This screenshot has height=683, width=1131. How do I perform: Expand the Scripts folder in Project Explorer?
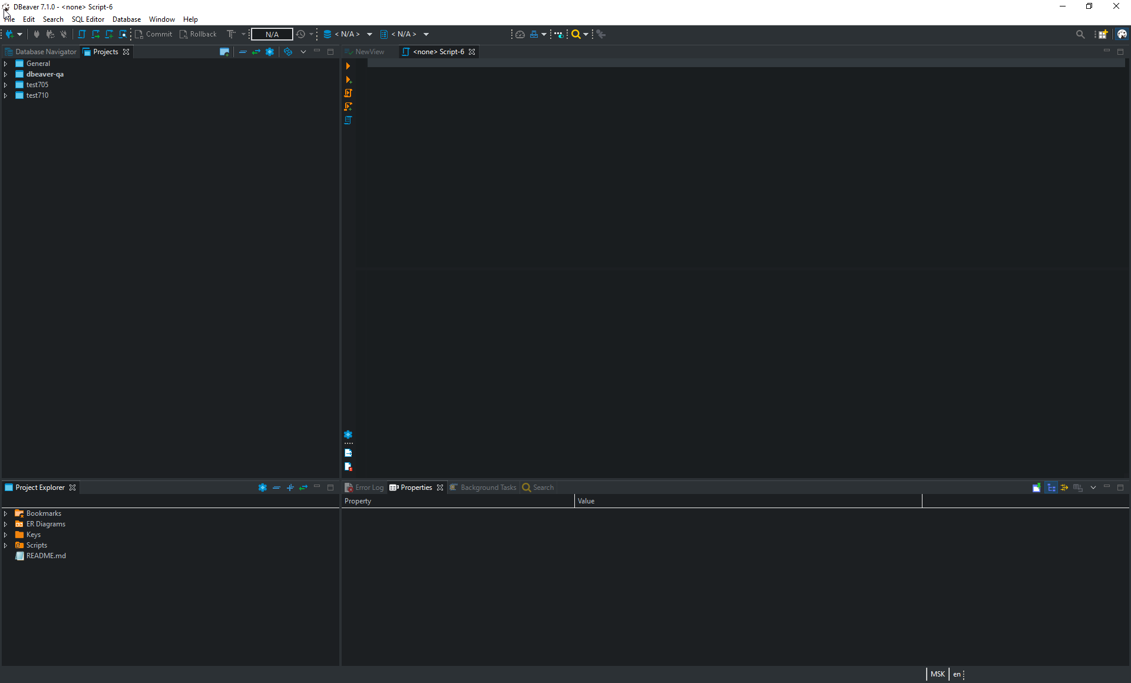click(x=6, y=545)
